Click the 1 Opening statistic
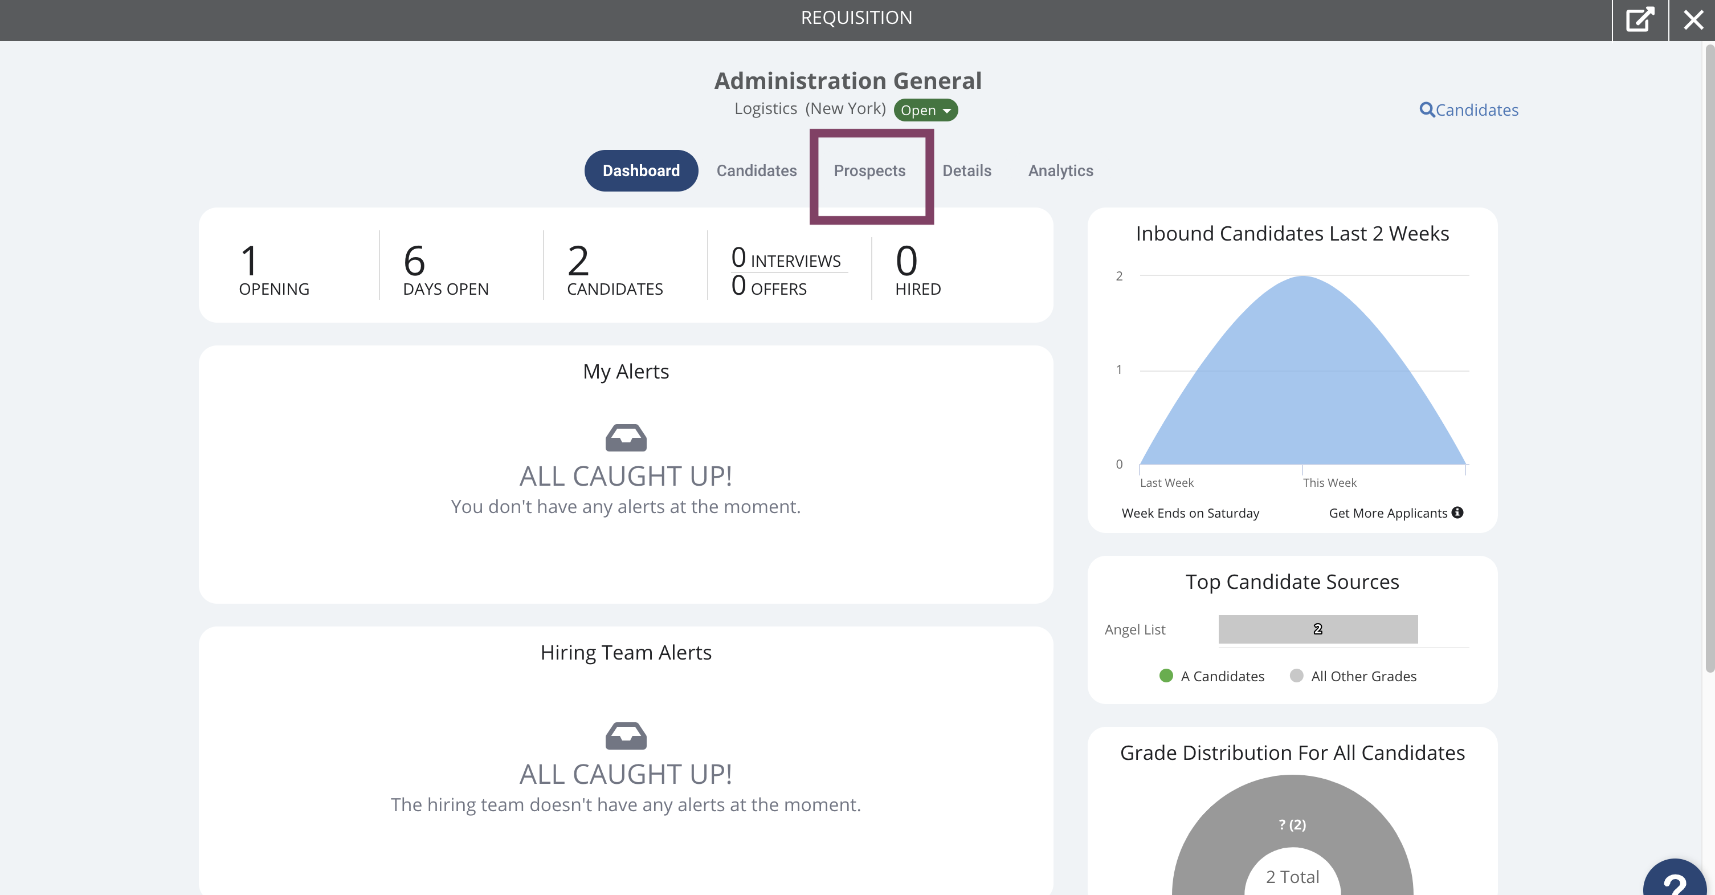The height and width of the screenshot is (895, 1715). [274, 269]
